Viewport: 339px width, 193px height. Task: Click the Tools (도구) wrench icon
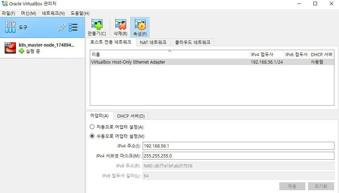10,27
